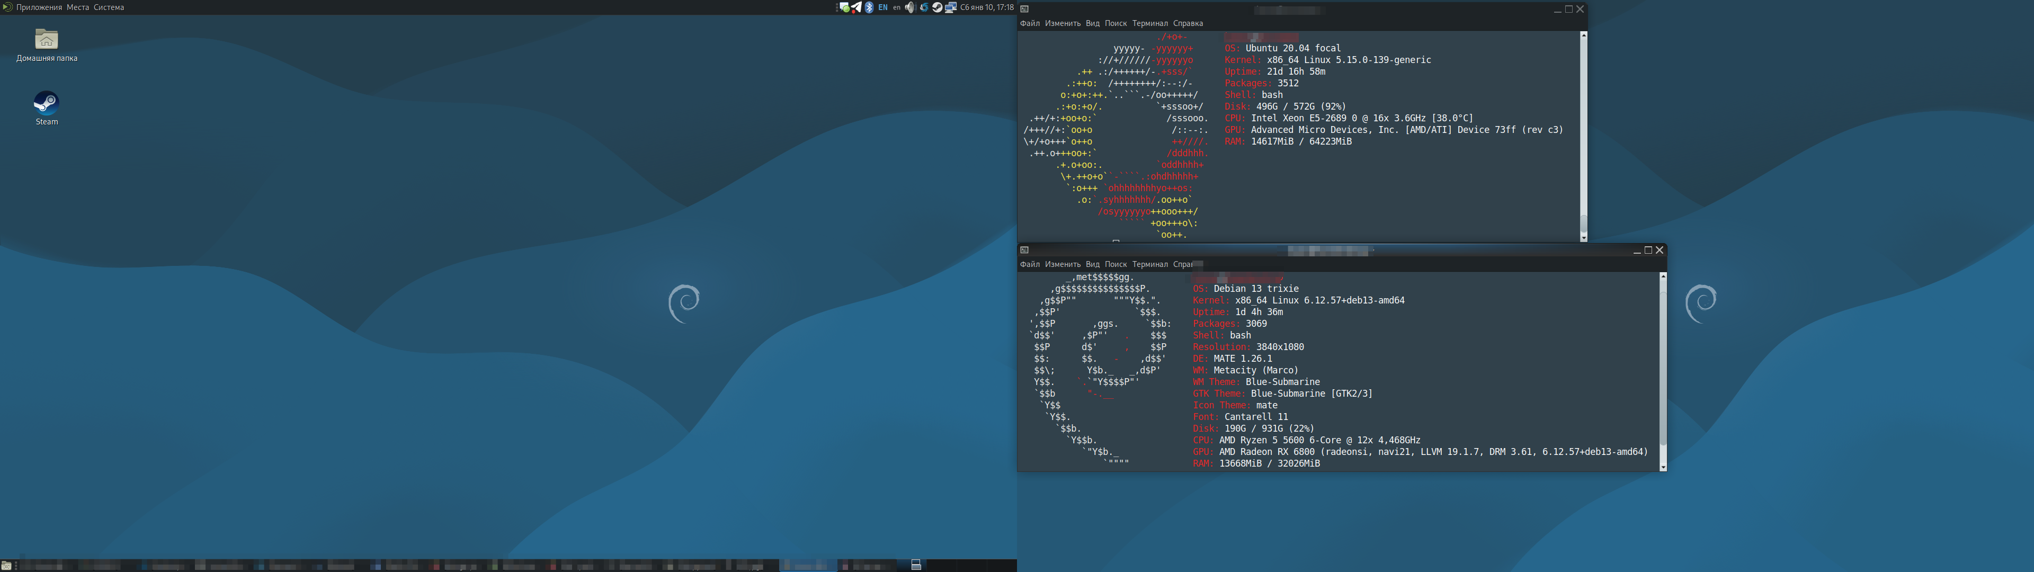Click the Ubuntu terminal's scrollbar down arrow
Image resolution: width=2034 pixels, height=572 pixels.
[x=1583, y=237]
